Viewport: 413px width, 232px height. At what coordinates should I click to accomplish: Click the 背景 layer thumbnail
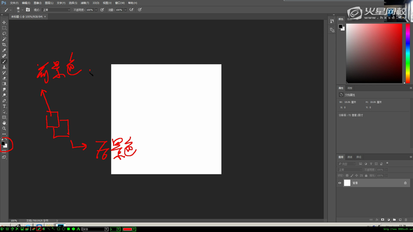coord(347,183)
